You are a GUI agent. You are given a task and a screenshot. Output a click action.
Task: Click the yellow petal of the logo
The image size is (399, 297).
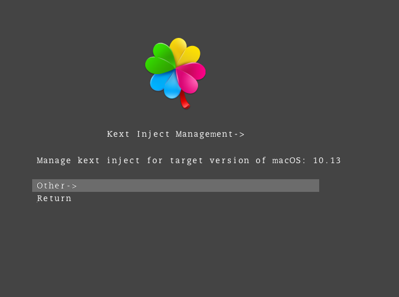pyautogui.click(x=185, y=52)
